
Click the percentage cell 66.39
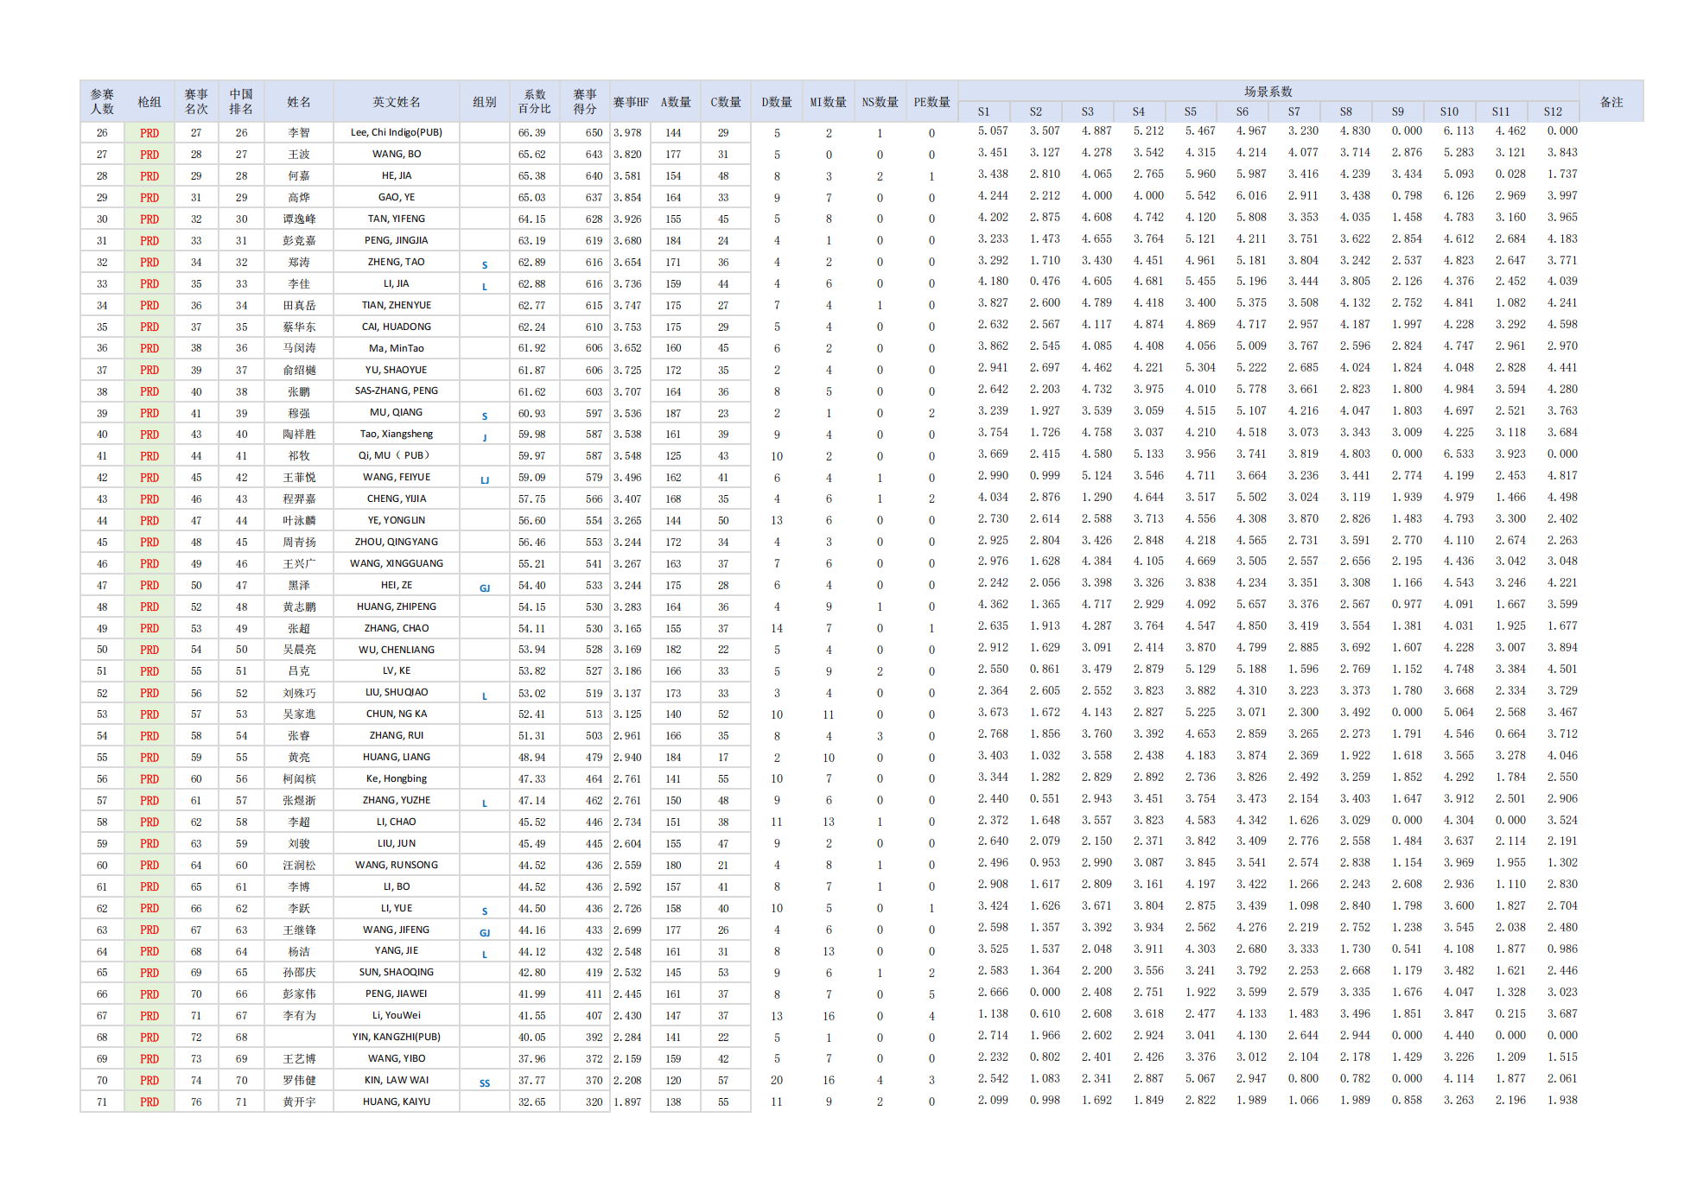pyautogui.click(x=532, y=132)
